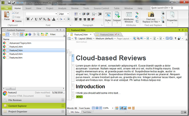Open the font size 24pt dropdown
189x116 pixels.
(68, 14)
